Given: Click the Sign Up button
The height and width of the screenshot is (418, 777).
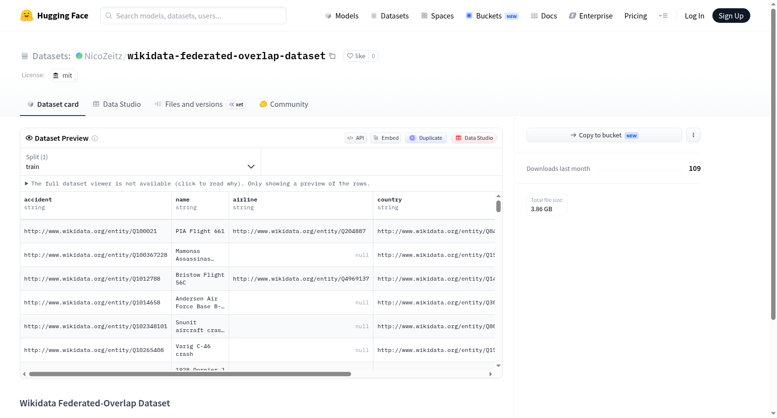Looking at the screenshot, I should tap(731, 16).
